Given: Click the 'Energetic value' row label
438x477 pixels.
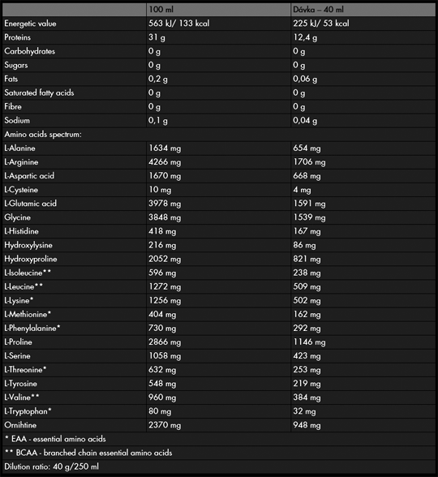Looking at the screenshot, I should tap(30, 24).
